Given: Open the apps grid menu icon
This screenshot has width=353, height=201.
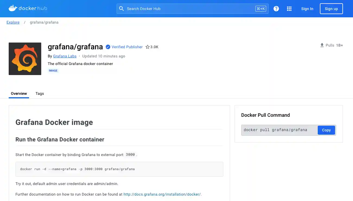Looking at the screenshot, I should (x=289, y=8).
